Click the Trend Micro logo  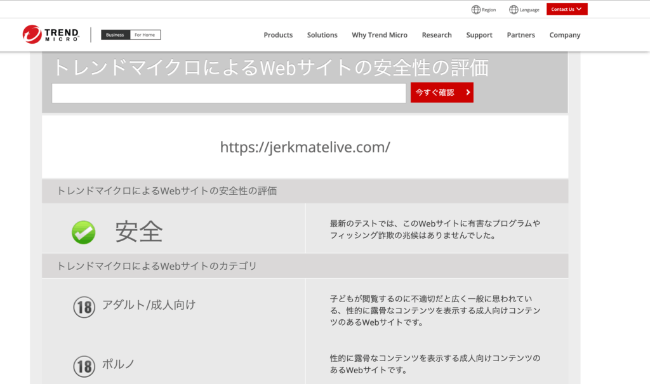pyautogui.click(x=51, y=34)
